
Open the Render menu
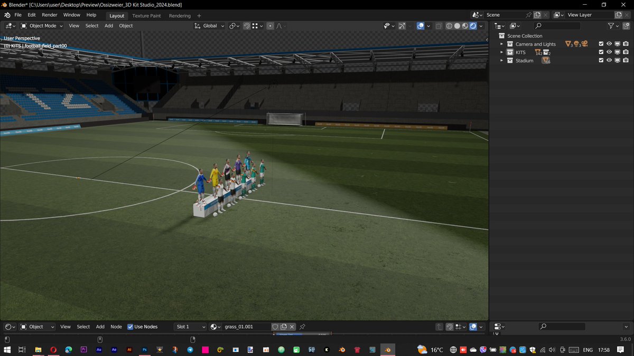(49, 15)
